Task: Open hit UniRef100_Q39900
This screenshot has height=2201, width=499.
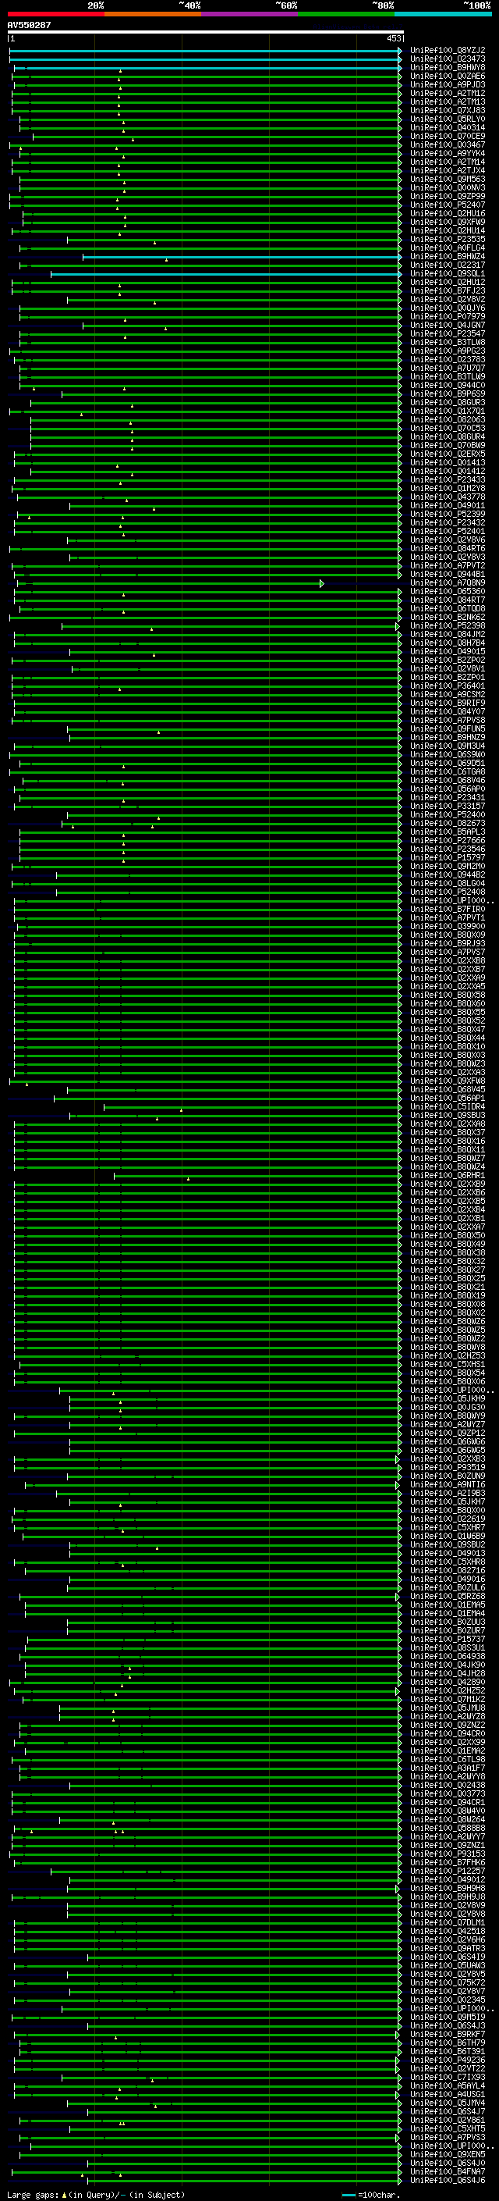Action: tap(448, 926)
